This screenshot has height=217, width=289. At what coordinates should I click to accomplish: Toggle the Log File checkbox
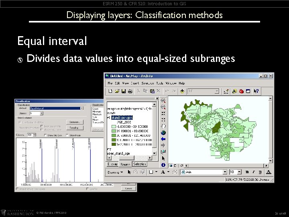tap(88, 189)
